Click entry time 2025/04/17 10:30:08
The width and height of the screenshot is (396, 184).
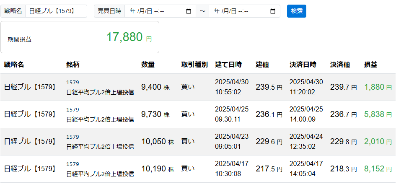click(232, 168)
